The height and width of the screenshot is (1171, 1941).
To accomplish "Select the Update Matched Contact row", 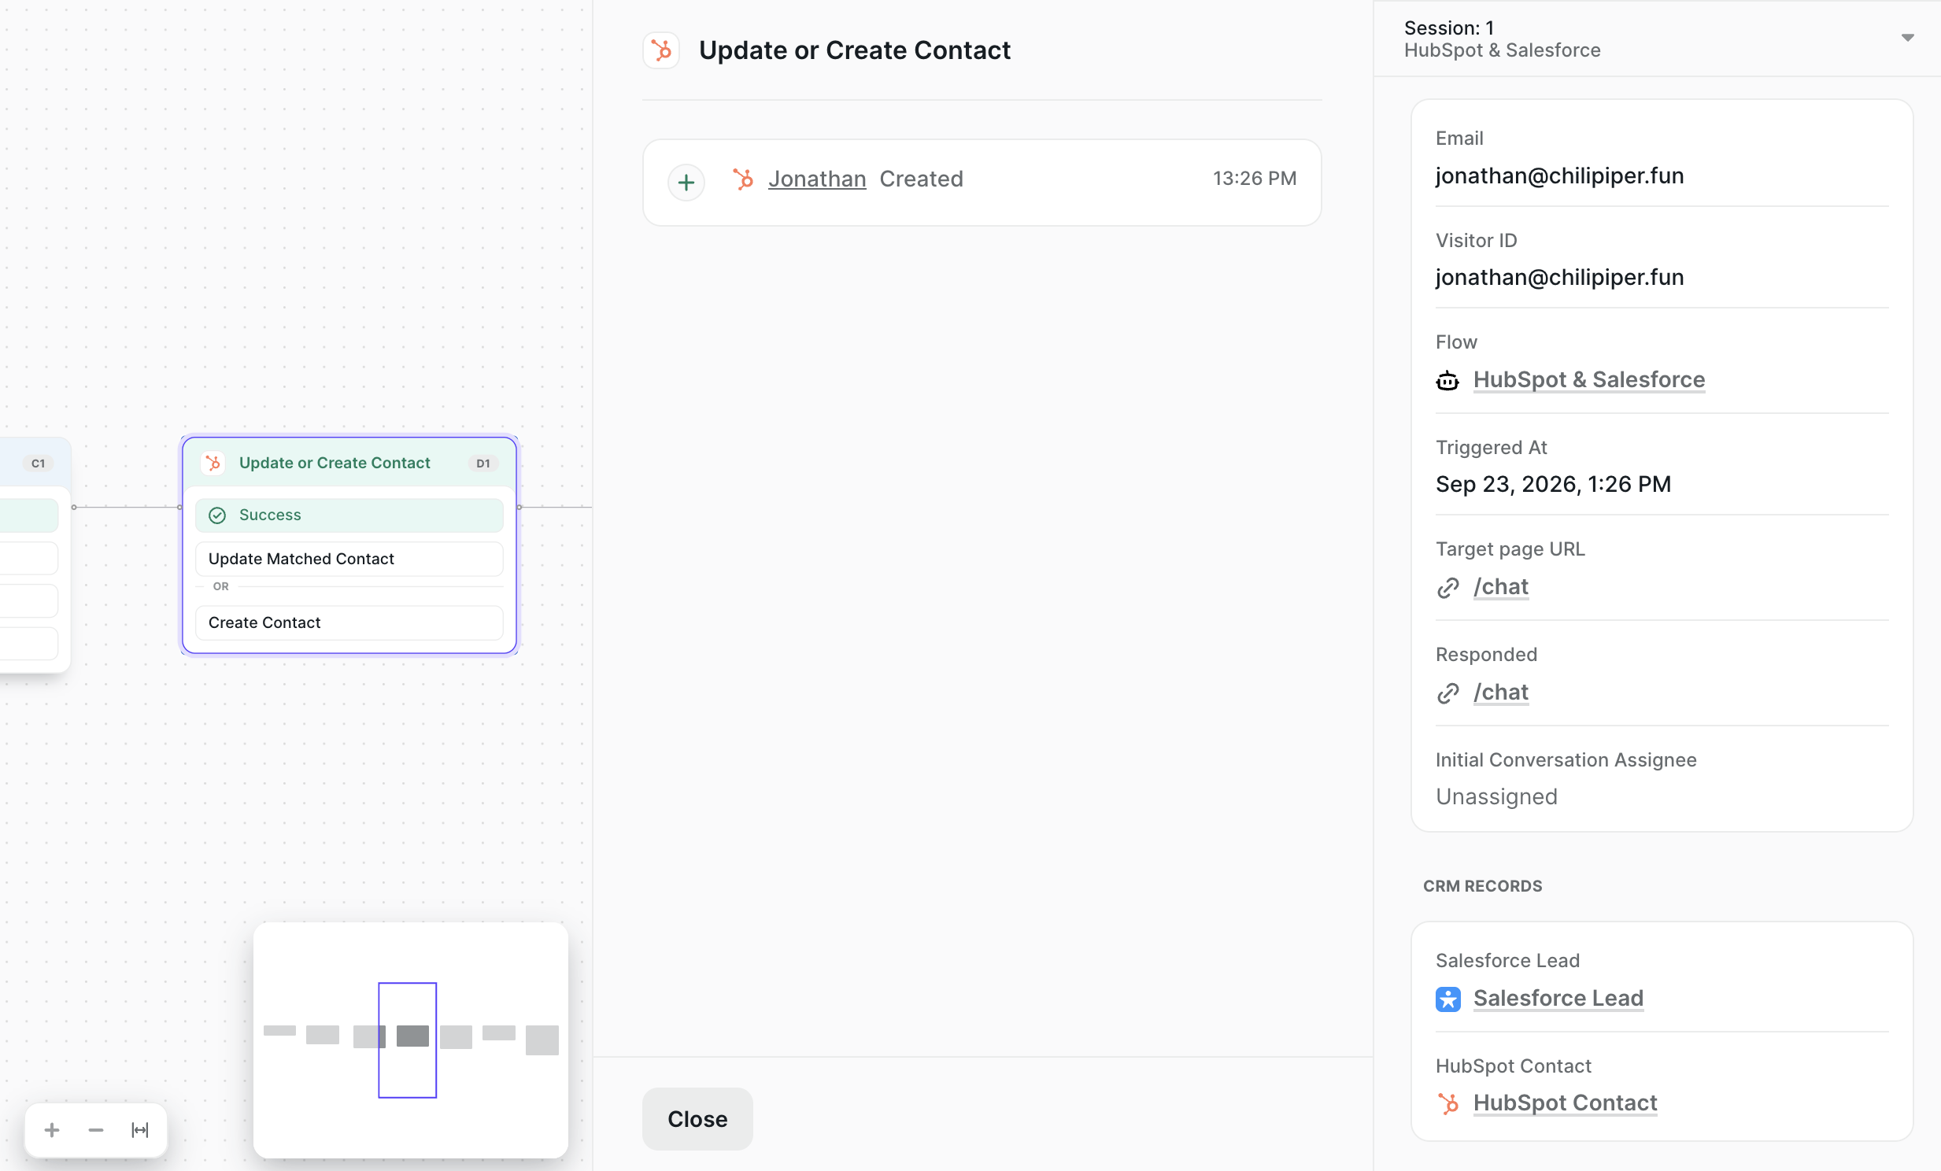I will [x=349, y=558].
